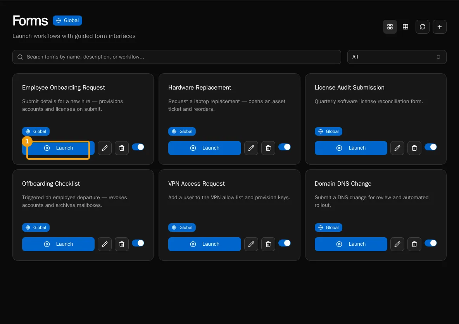Edit the VPN Access Request form

point(251,244)
